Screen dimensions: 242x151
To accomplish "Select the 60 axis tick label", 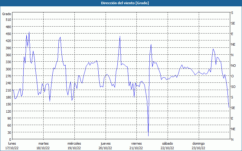I will [x=9, y=125].
